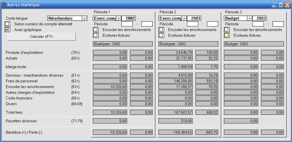Tick Ecritures fictives under Période 3
The image size is (292, 142).
click(x=227, y=35)
